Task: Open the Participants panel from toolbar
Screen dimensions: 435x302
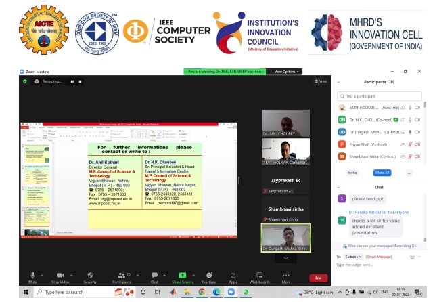Action: [122, 278]
